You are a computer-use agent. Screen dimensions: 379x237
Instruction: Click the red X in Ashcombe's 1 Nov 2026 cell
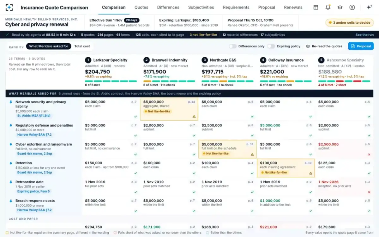[369, 192]
